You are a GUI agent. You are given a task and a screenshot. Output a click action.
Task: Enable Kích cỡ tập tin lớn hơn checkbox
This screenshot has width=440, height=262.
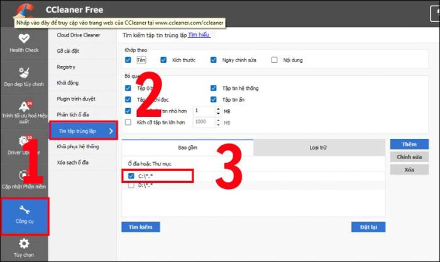coord(128,123)
